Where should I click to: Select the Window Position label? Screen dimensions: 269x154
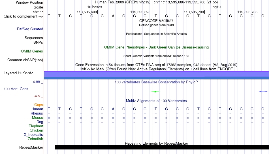click(x=29, y=2)
